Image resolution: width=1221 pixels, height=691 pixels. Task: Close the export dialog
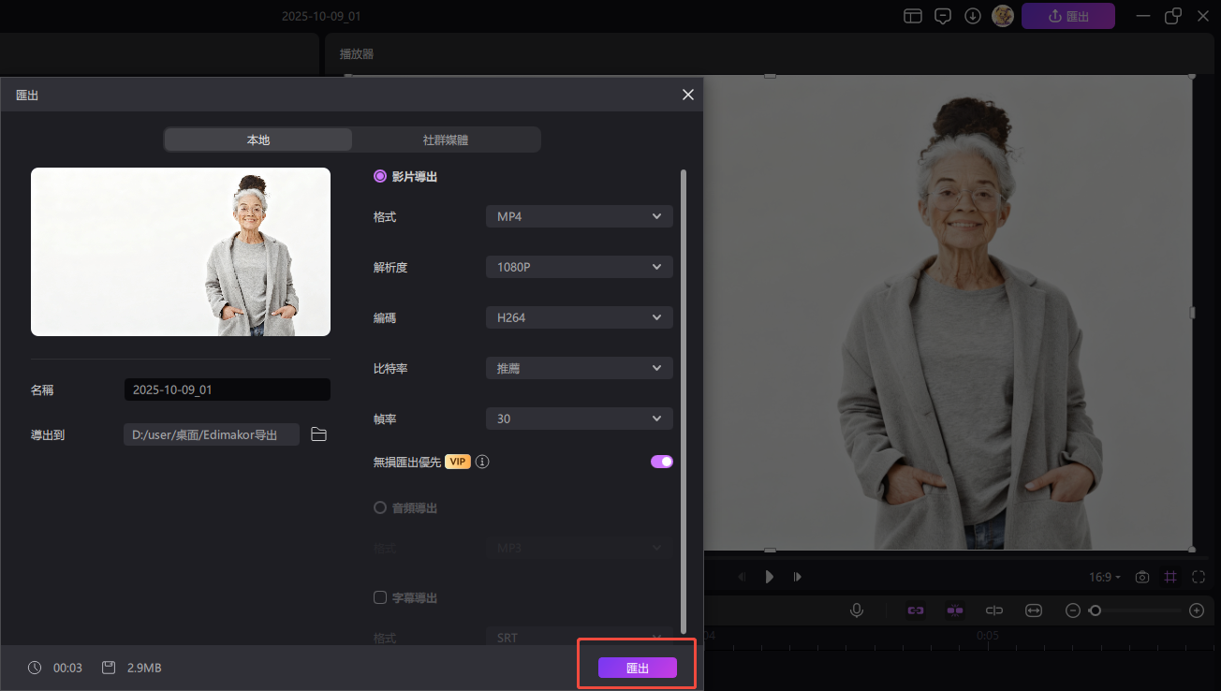pos(688,95)
